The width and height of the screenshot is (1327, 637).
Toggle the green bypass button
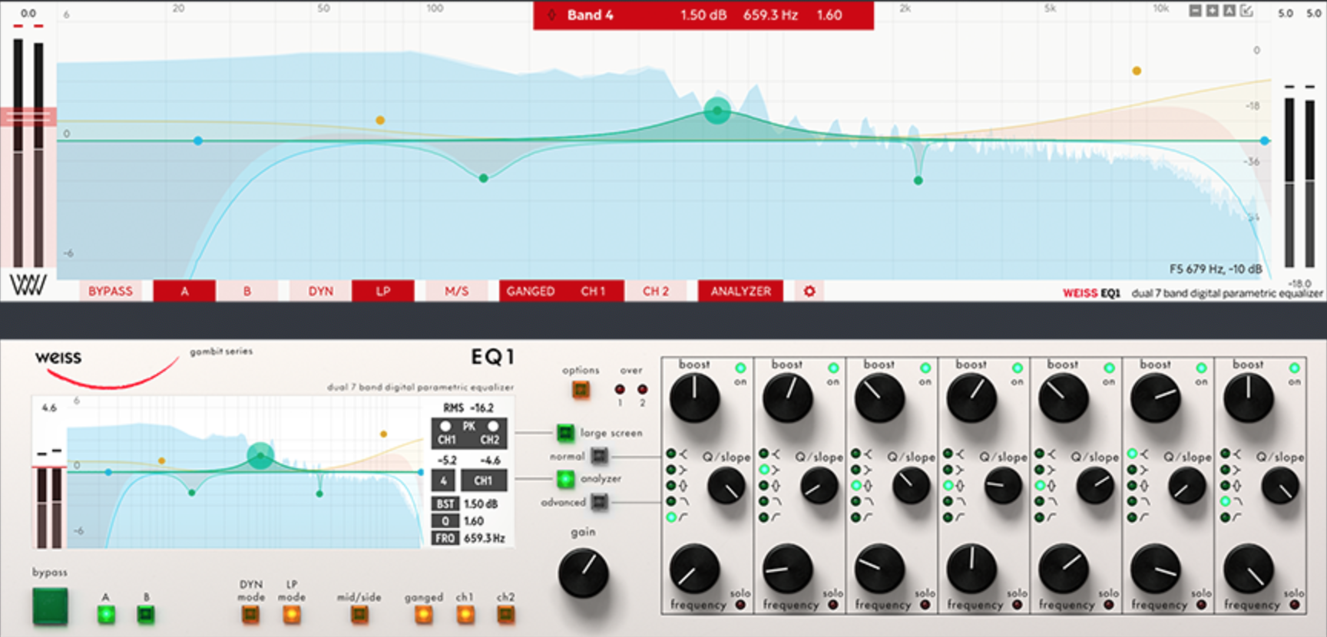[50, 606]
